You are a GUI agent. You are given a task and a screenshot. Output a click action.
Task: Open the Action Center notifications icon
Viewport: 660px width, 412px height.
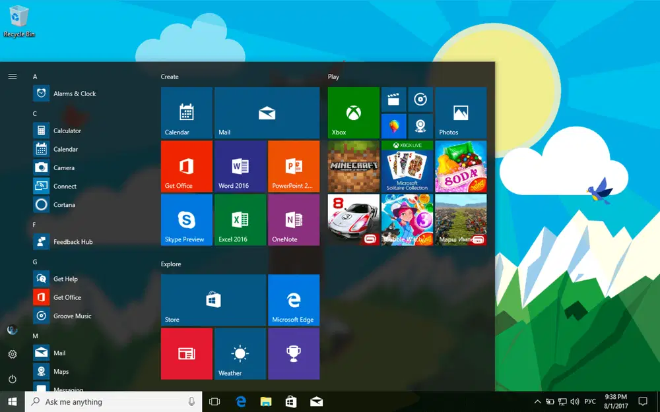643,402
